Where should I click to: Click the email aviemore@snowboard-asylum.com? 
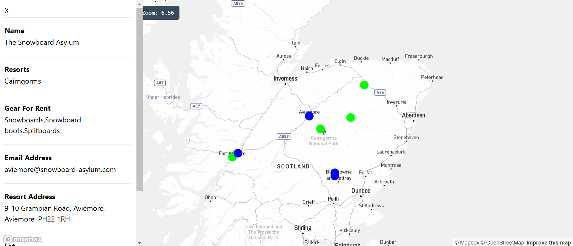pyautogui.click(x=60, y=170)
